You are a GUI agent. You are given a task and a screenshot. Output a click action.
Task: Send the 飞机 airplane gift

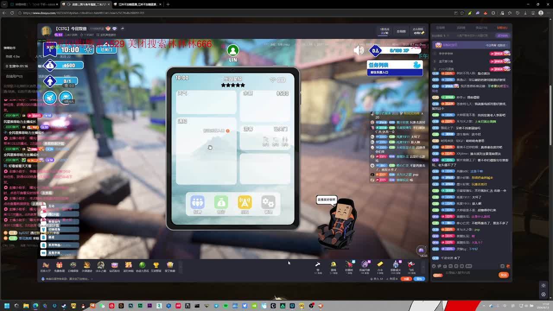pyautogui.click(x=411, y=267)
